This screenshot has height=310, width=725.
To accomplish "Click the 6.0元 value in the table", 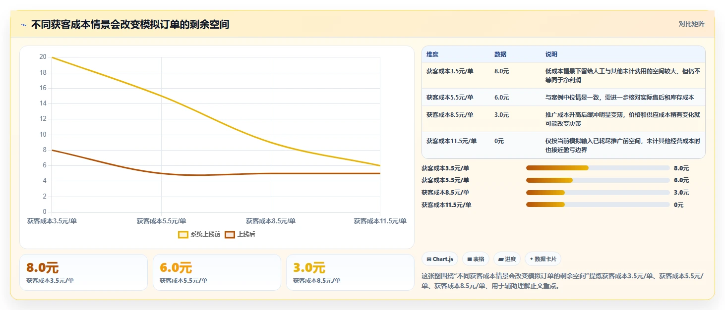I will coord(502,98).
